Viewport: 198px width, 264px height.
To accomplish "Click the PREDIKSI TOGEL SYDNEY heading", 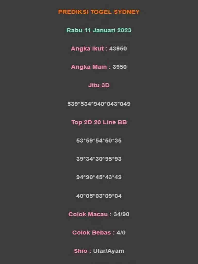I will (x=99, y=12).
